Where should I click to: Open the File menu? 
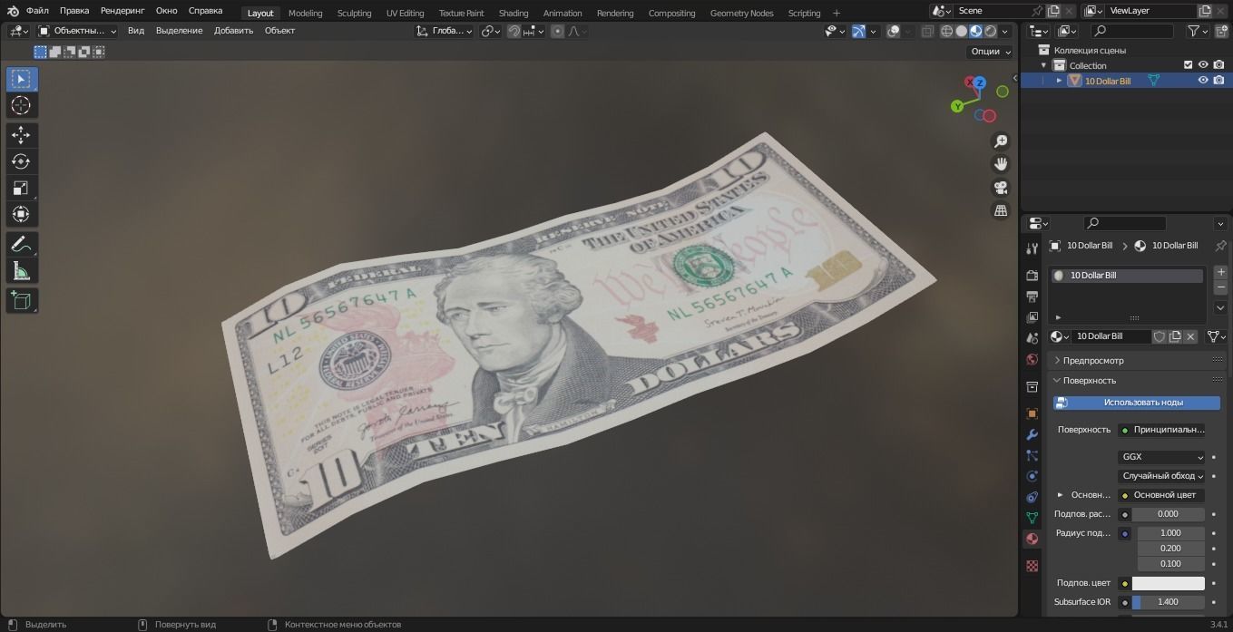coord(37,11)
